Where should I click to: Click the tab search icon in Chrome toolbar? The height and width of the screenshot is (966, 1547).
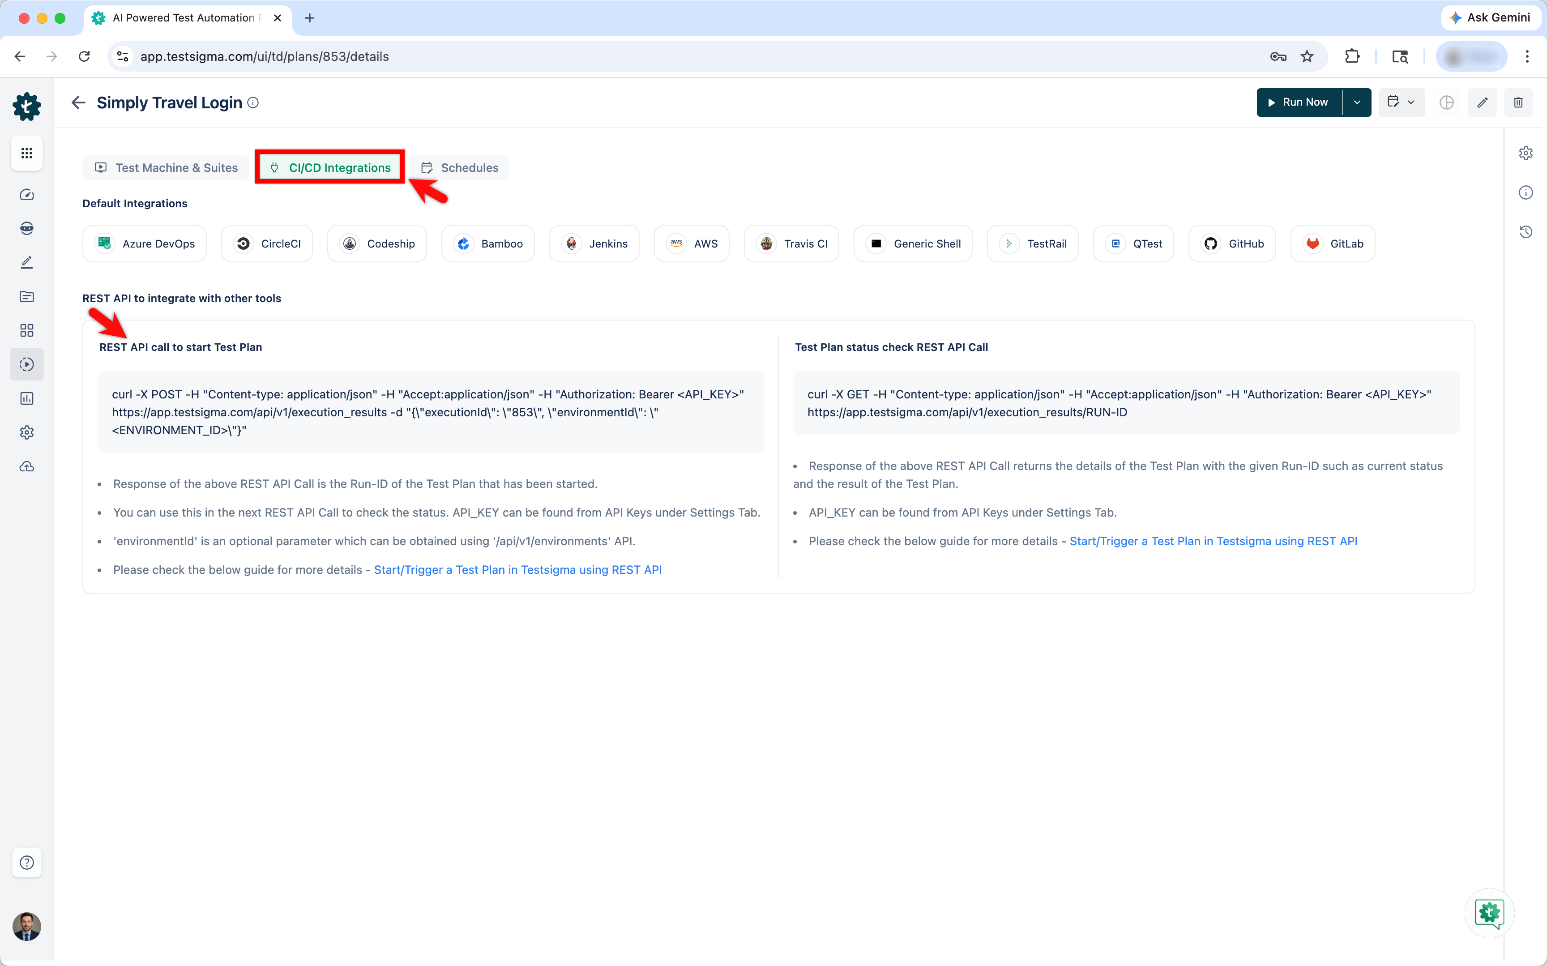click(1400, 56)
